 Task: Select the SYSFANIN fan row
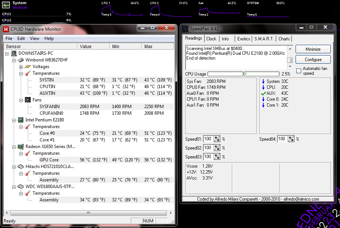coord(106,107)
